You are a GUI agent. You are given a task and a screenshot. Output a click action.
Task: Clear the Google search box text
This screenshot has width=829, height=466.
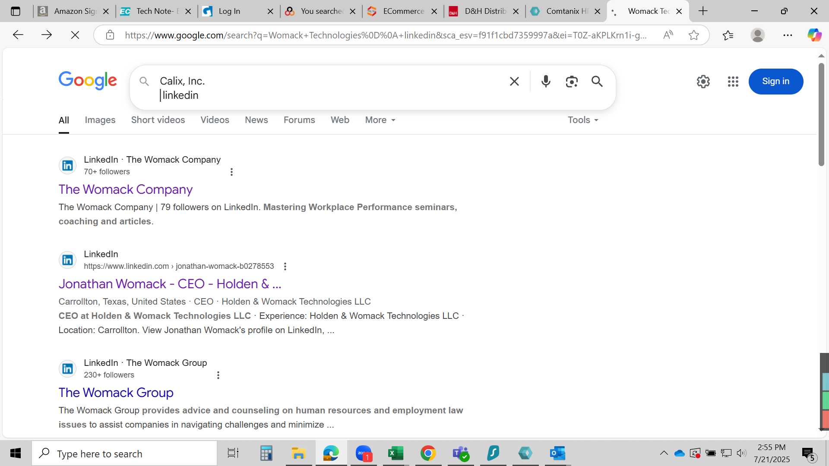pyautogui.click(x=514, y=82)
